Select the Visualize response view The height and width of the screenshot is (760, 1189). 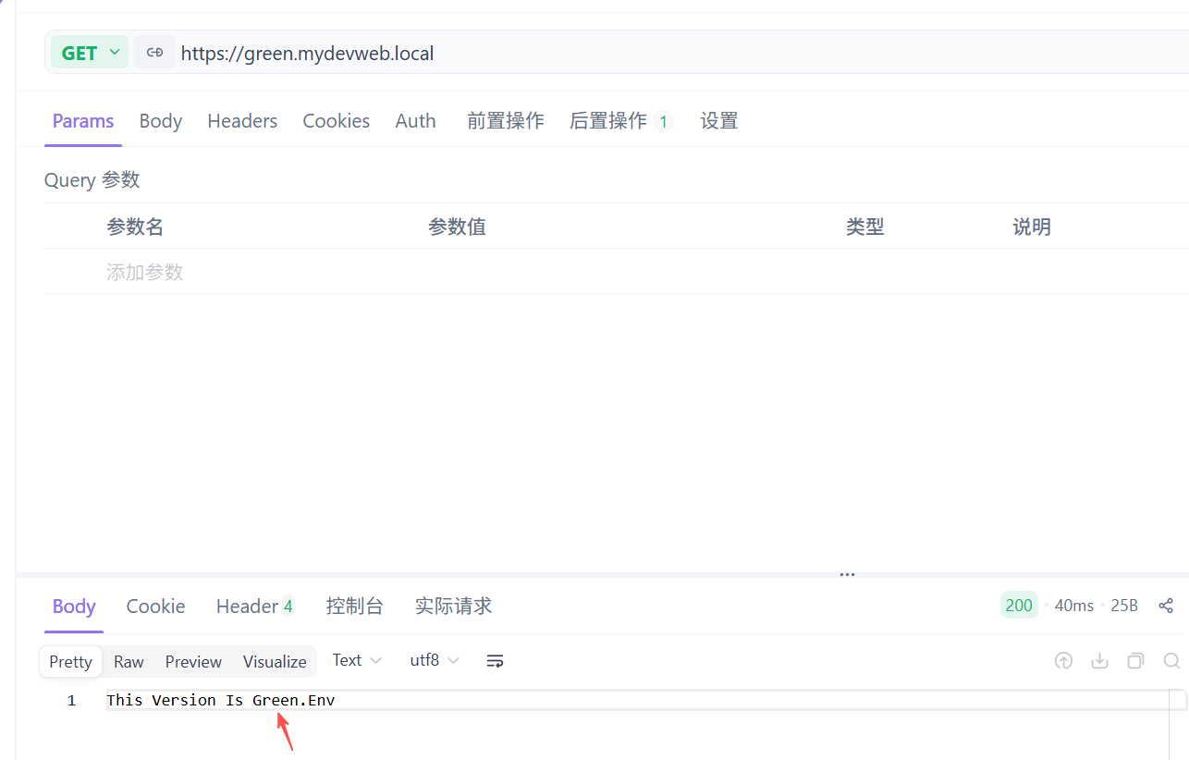275,662
